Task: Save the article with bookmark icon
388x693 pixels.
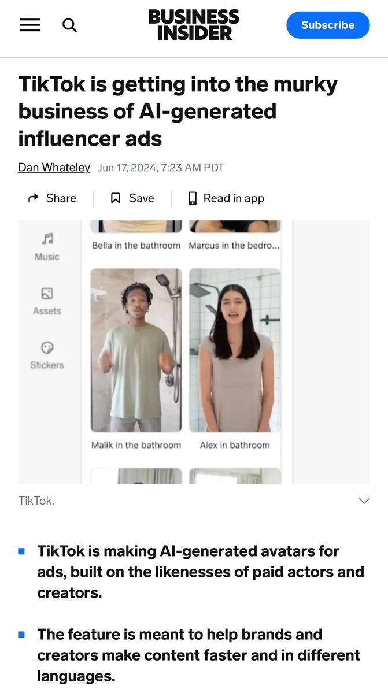Action: coord(132,198)
